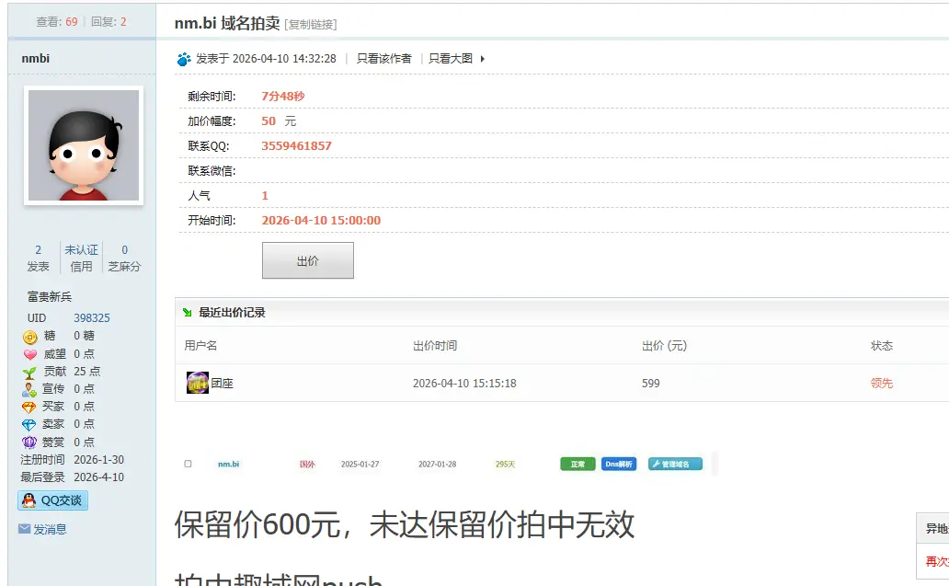Click the red 国外 label

307,465
